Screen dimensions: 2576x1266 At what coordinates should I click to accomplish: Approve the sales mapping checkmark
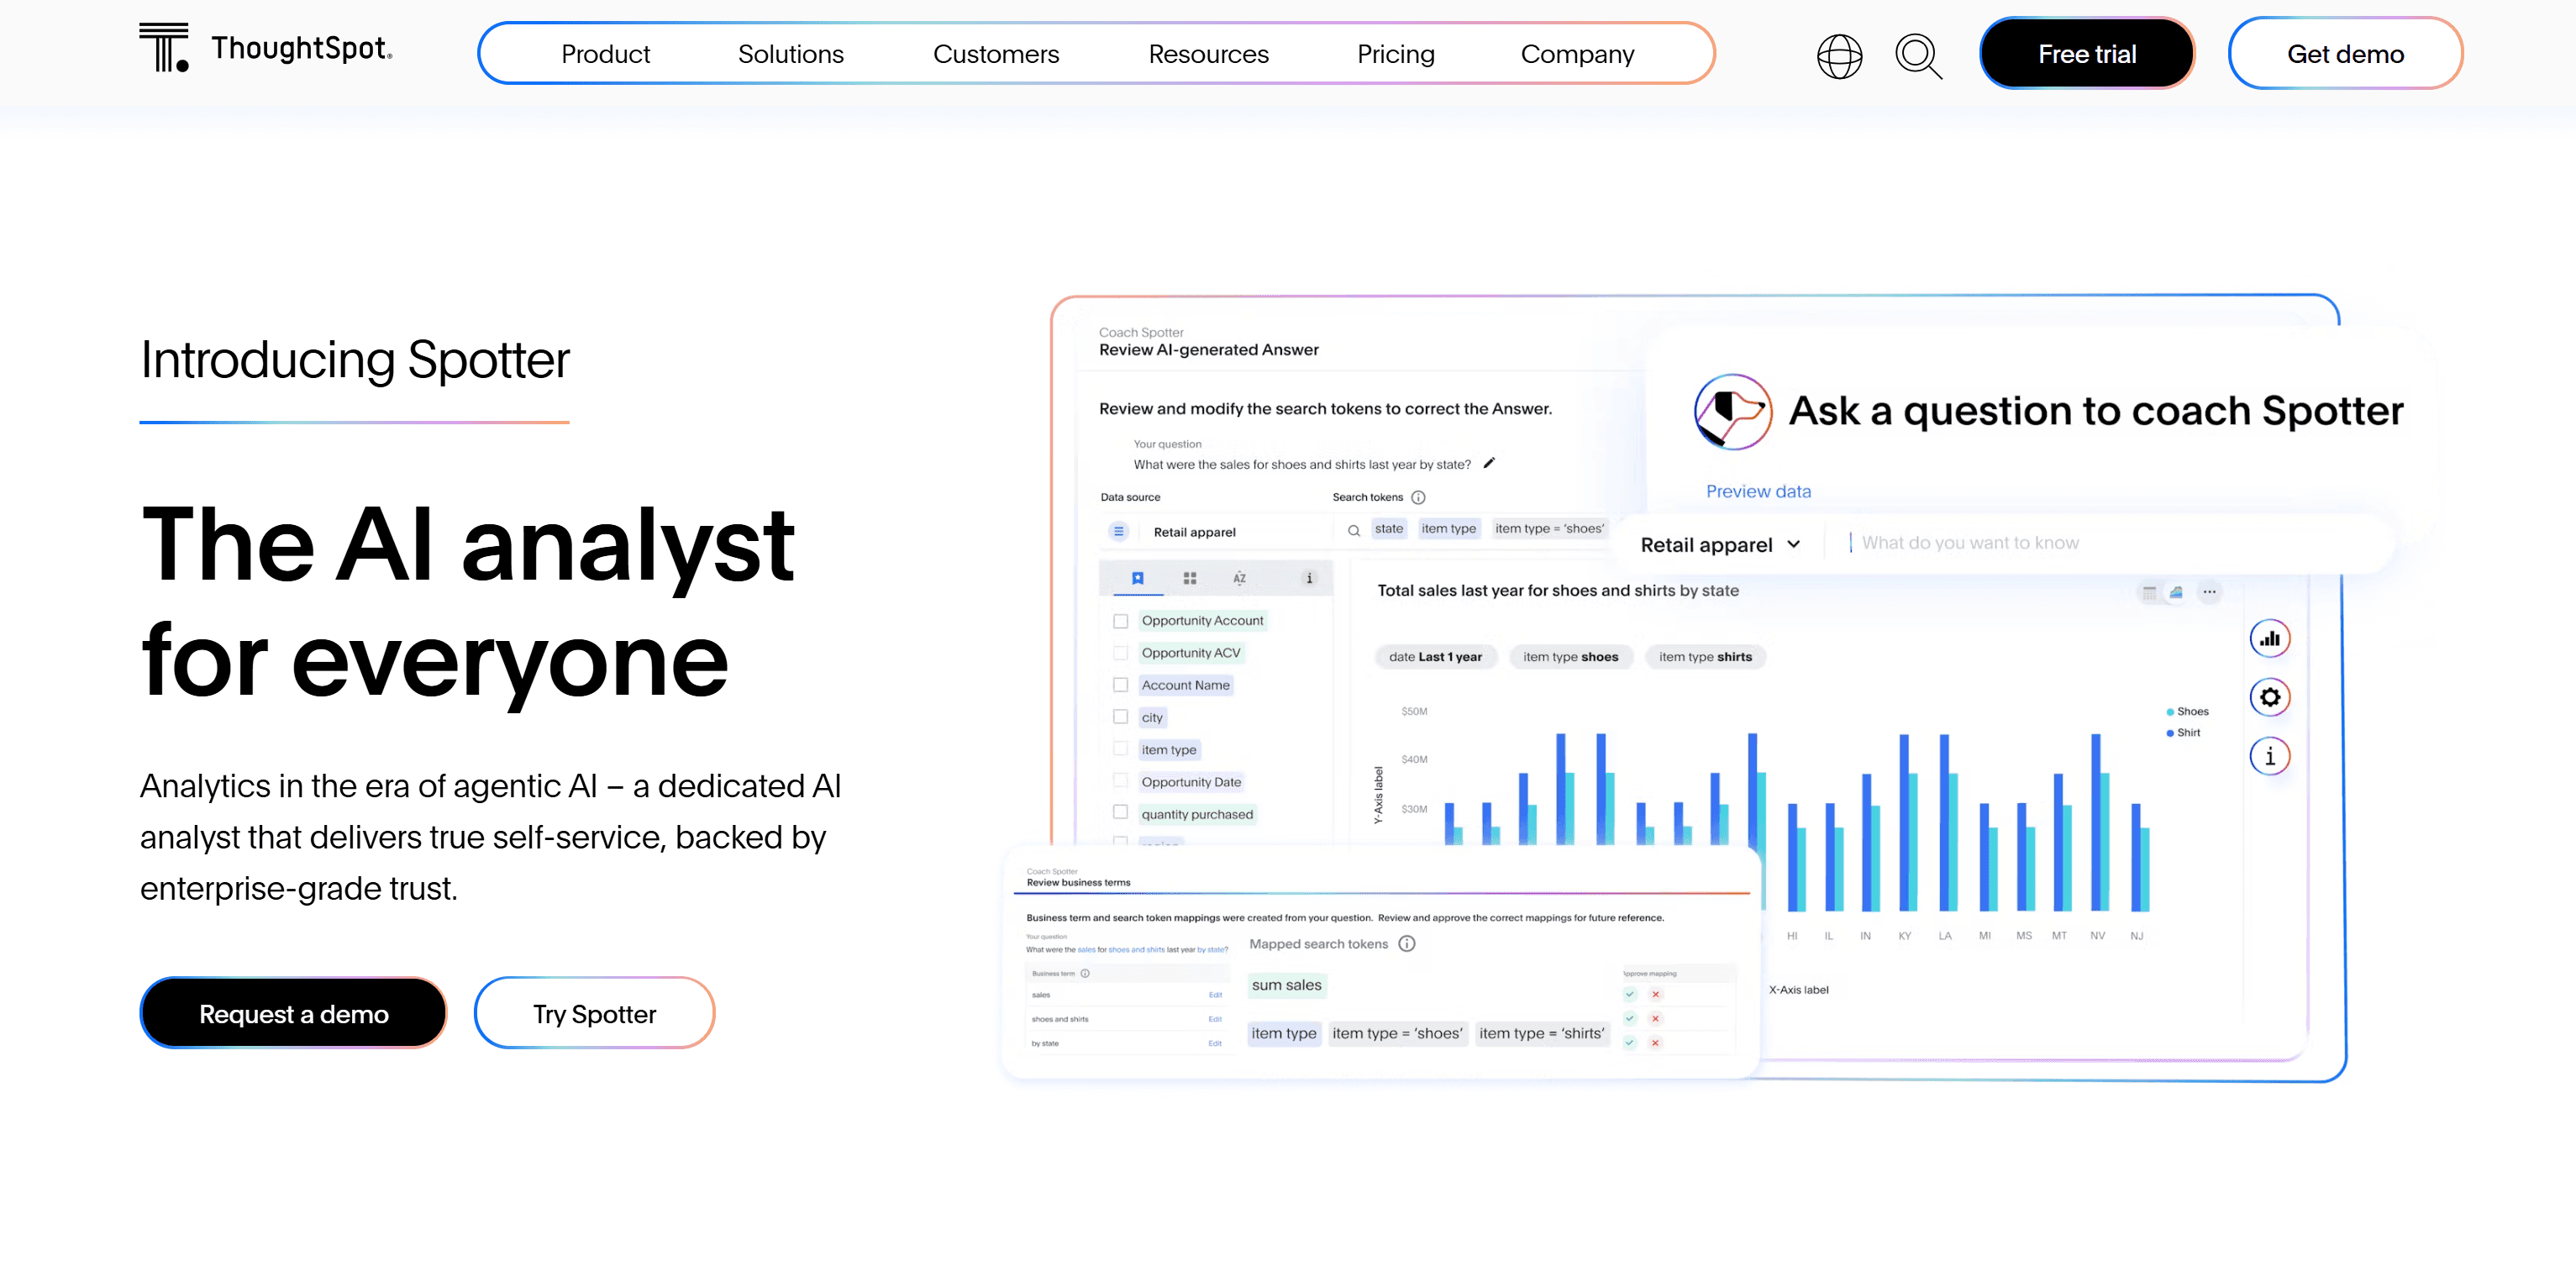click(x=1629, y=994)
